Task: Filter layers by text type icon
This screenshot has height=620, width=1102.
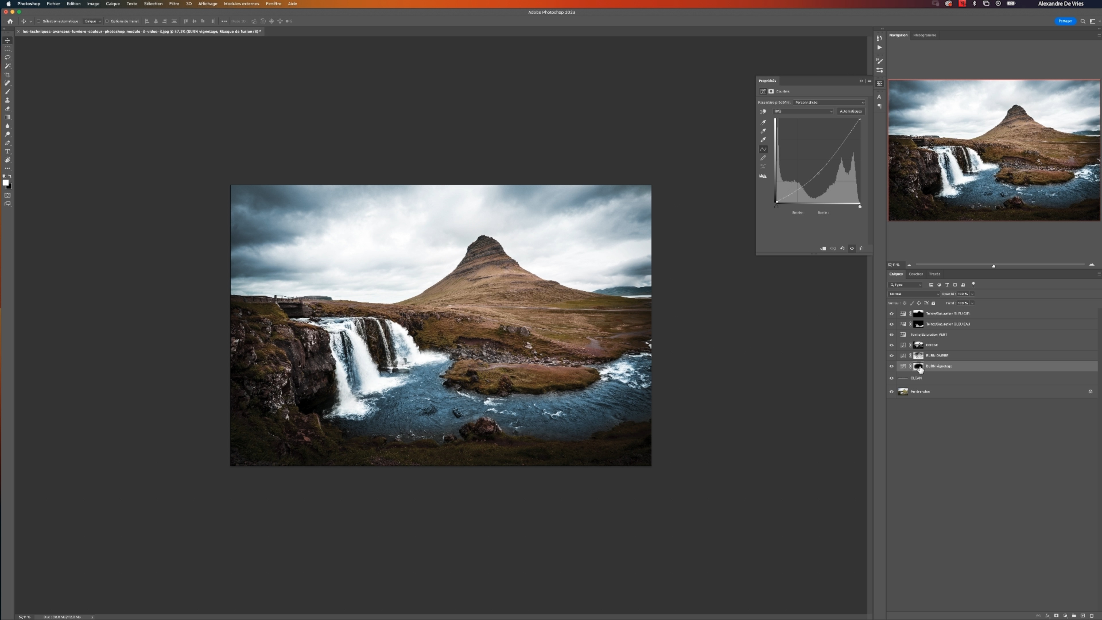Action: tap(947, 284)
